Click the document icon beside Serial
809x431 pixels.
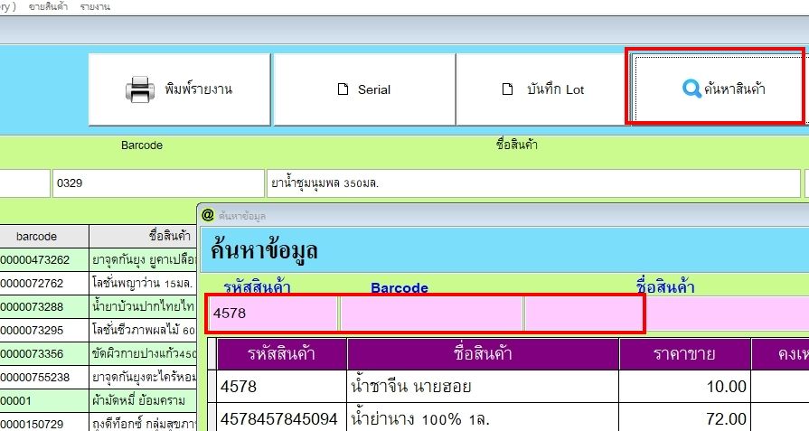point(343,89)
